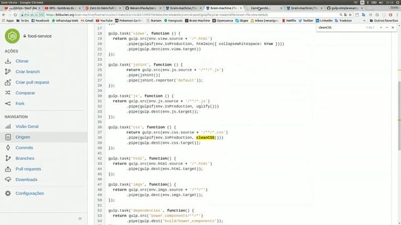Click the Commits icon
Image resolution: width=401 pixels, height=225 pixels.
[x=8, y=147]
